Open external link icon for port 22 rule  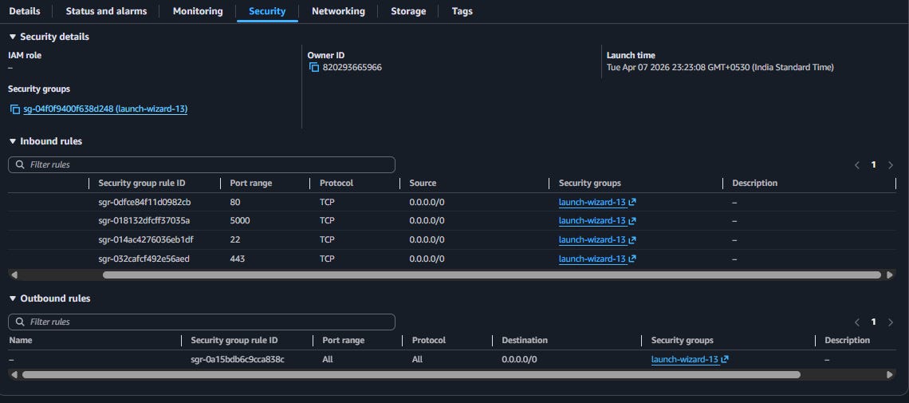pyautogui.click(x=632, y=240)
